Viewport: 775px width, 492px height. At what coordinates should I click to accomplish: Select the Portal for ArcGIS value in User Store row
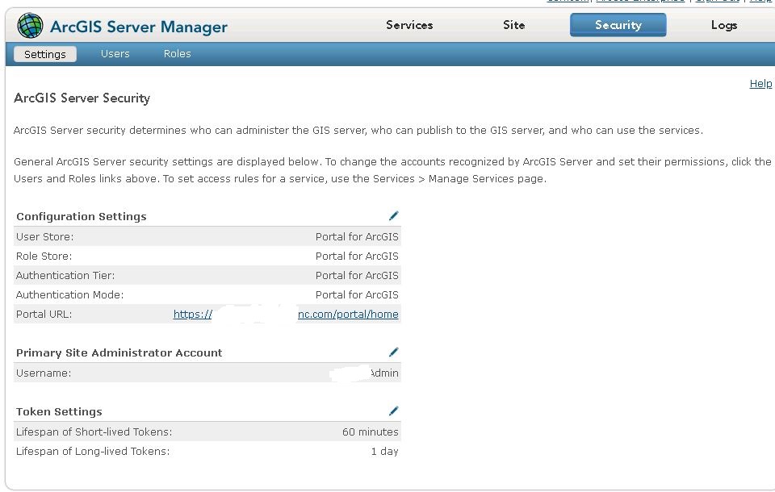click(x=357, y=236)
